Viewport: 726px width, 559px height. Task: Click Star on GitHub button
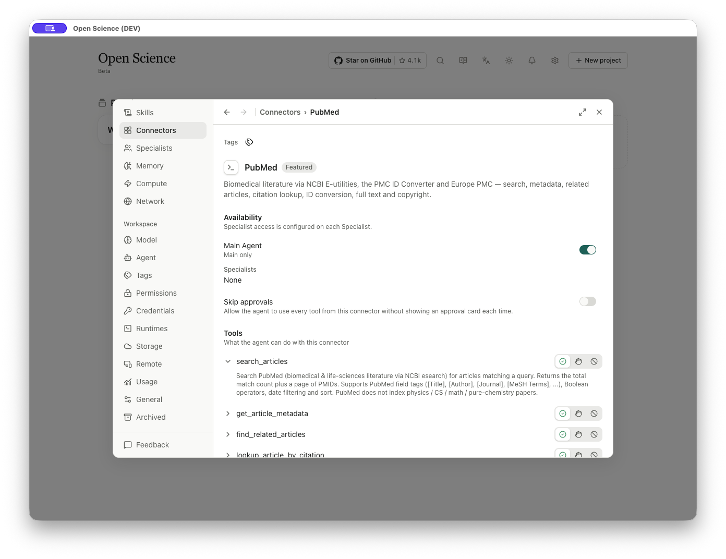tap(378, 60)
